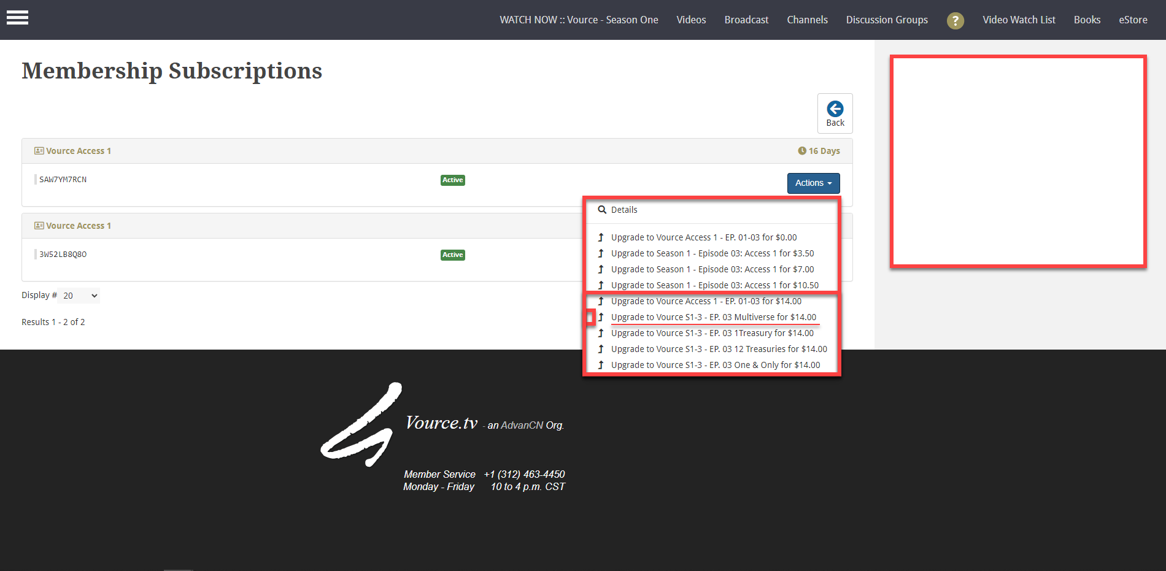The width and height of the screenshot is (1166, 571).
Task: Open Books in the navigation bar
Action: point(1087,20)
